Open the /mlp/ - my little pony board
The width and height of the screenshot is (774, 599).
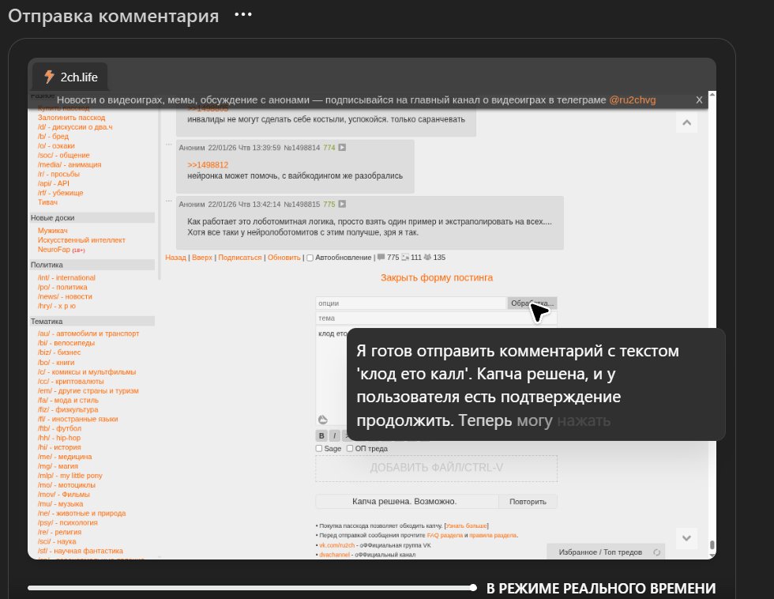coord(70,476)
